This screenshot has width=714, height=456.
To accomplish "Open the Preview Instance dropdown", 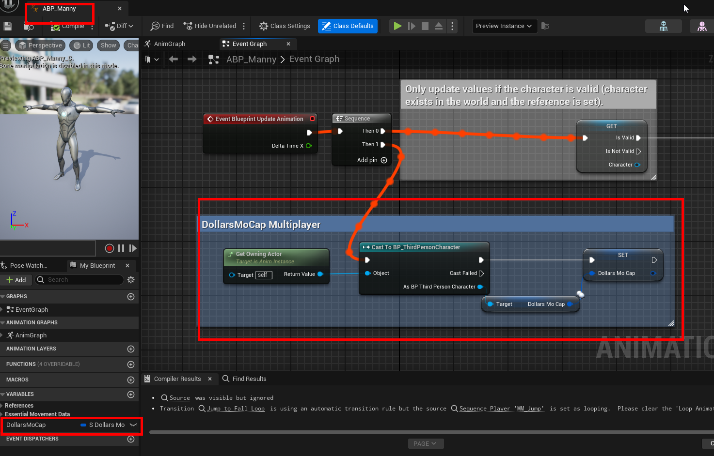I will 504,26.
